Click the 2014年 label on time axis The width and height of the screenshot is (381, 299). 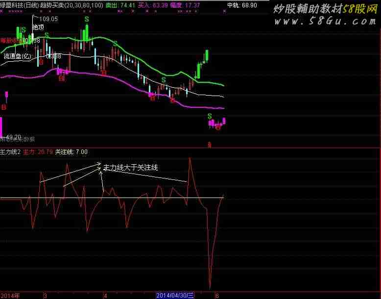(10, 296)
